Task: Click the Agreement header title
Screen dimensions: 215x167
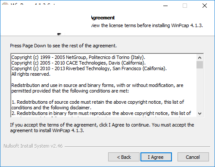Action: tap(103, 18)
